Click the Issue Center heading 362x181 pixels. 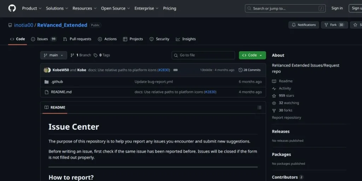point(74,127)
